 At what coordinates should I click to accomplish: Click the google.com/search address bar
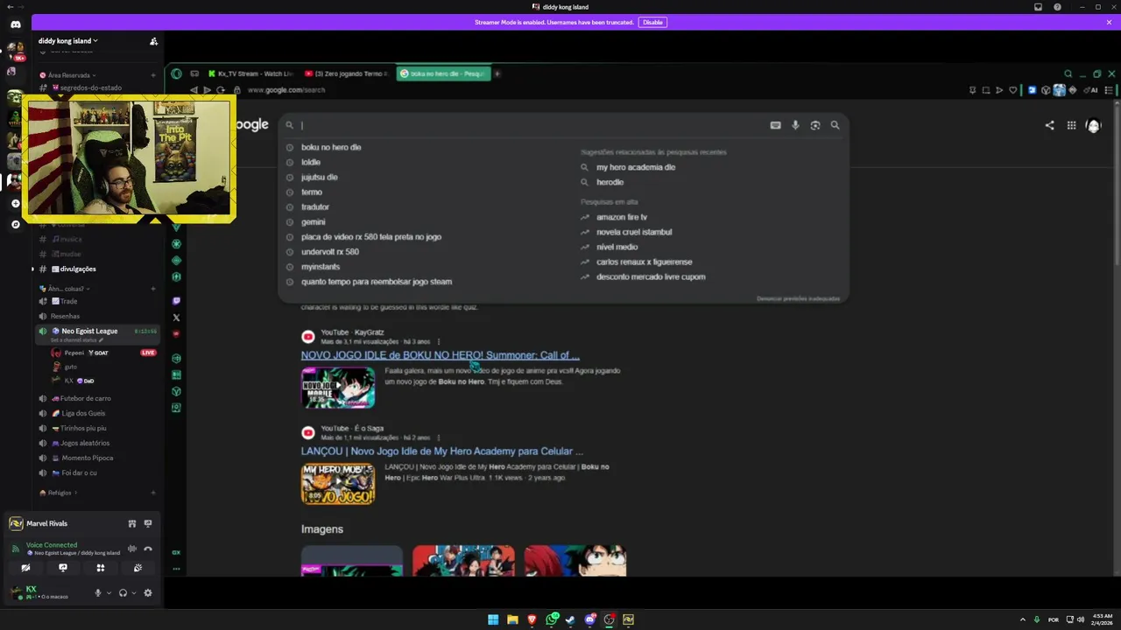(x=286, y=89)
